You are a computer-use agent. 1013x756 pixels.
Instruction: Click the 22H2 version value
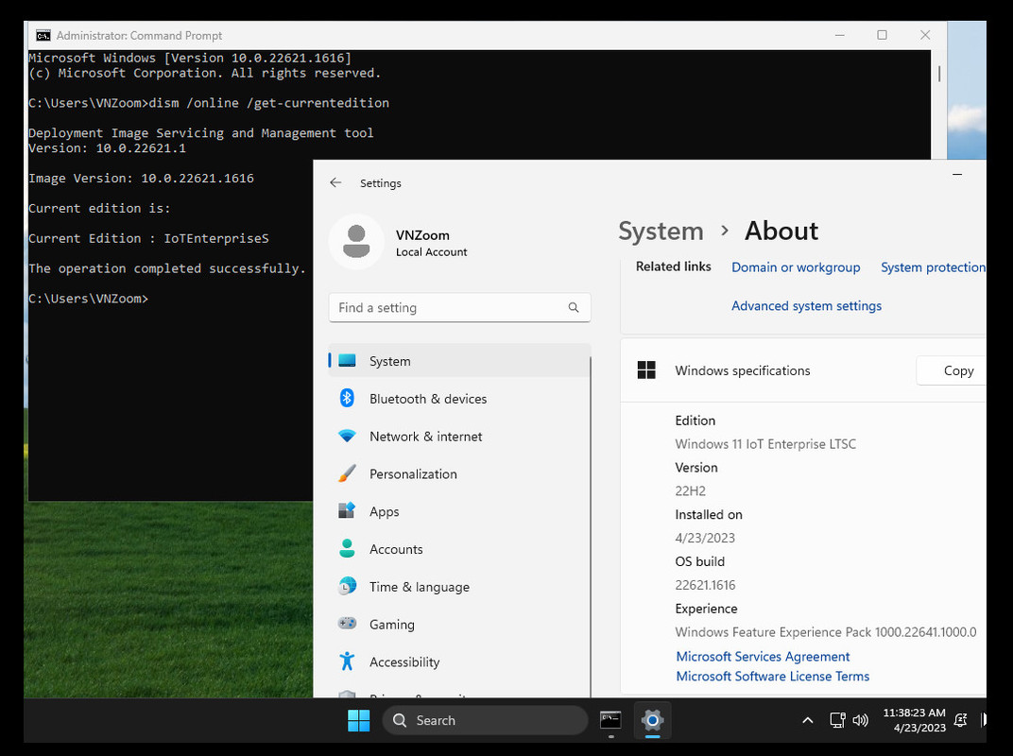pos(690,490)
